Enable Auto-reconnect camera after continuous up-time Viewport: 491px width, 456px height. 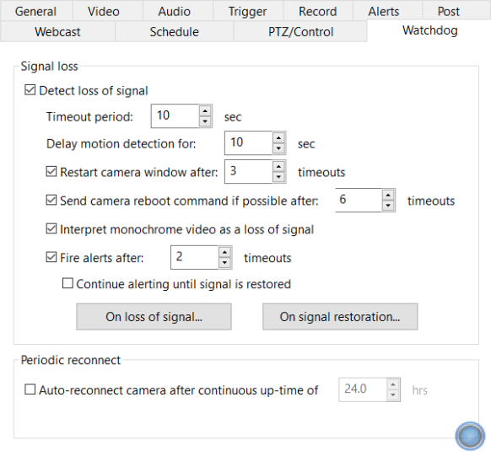[30, 389]
